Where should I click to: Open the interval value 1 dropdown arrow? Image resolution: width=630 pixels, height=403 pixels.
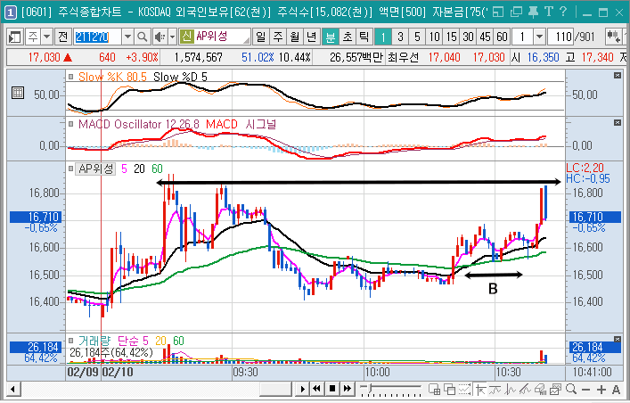[x=539, y=37]
